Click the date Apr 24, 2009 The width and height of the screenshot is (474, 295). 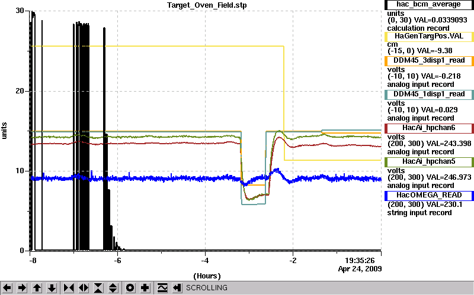(x=360, y=269)
